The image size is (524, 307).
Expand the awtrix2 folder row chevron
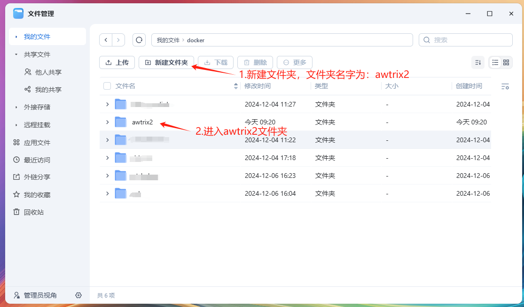point(107,122)
